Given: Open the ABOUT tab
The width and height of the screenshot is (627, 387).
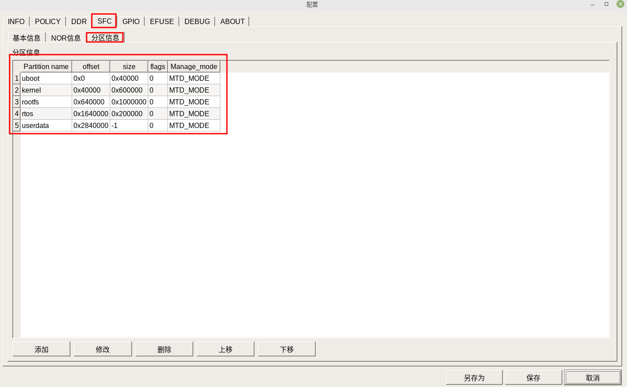Looking at the screenshot, I should (x=232, y=21).
